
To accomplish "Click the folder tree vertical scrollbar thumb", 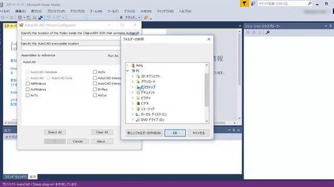I will click(207, 90).
